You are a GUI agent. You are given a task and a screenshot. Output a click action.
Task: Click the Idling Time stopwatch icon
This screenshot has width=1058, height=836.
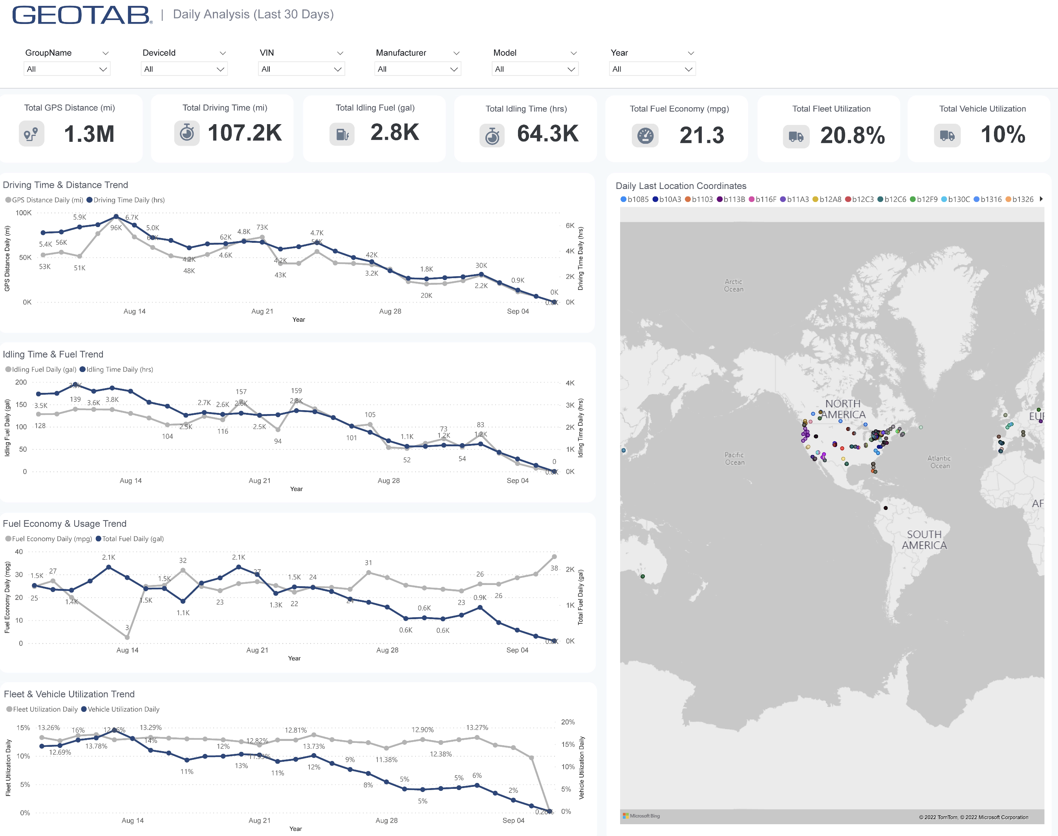click(x=492, y=136)
